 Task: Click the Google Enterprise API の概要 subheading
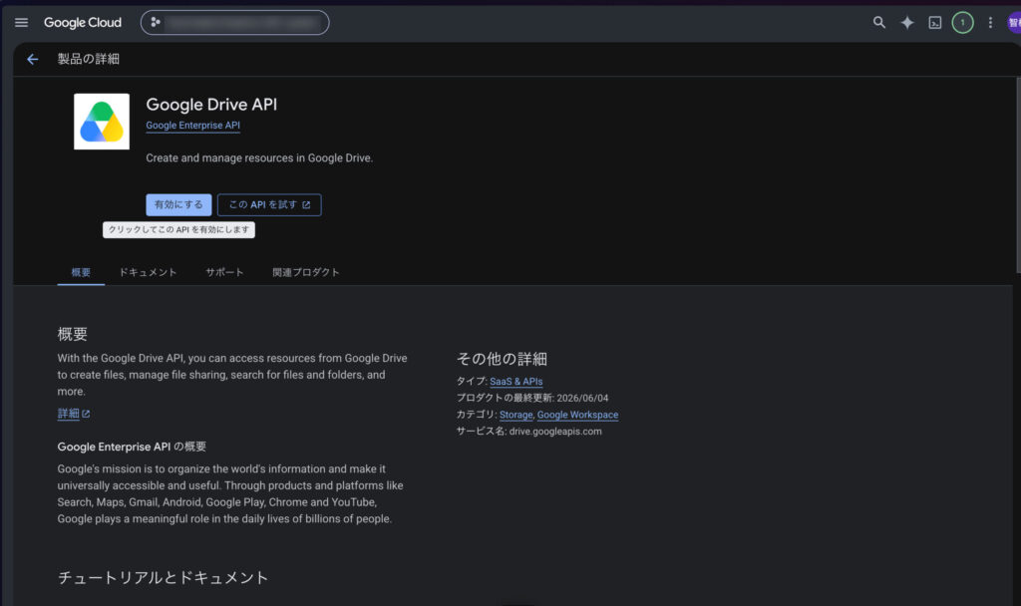tap(132, 447)
